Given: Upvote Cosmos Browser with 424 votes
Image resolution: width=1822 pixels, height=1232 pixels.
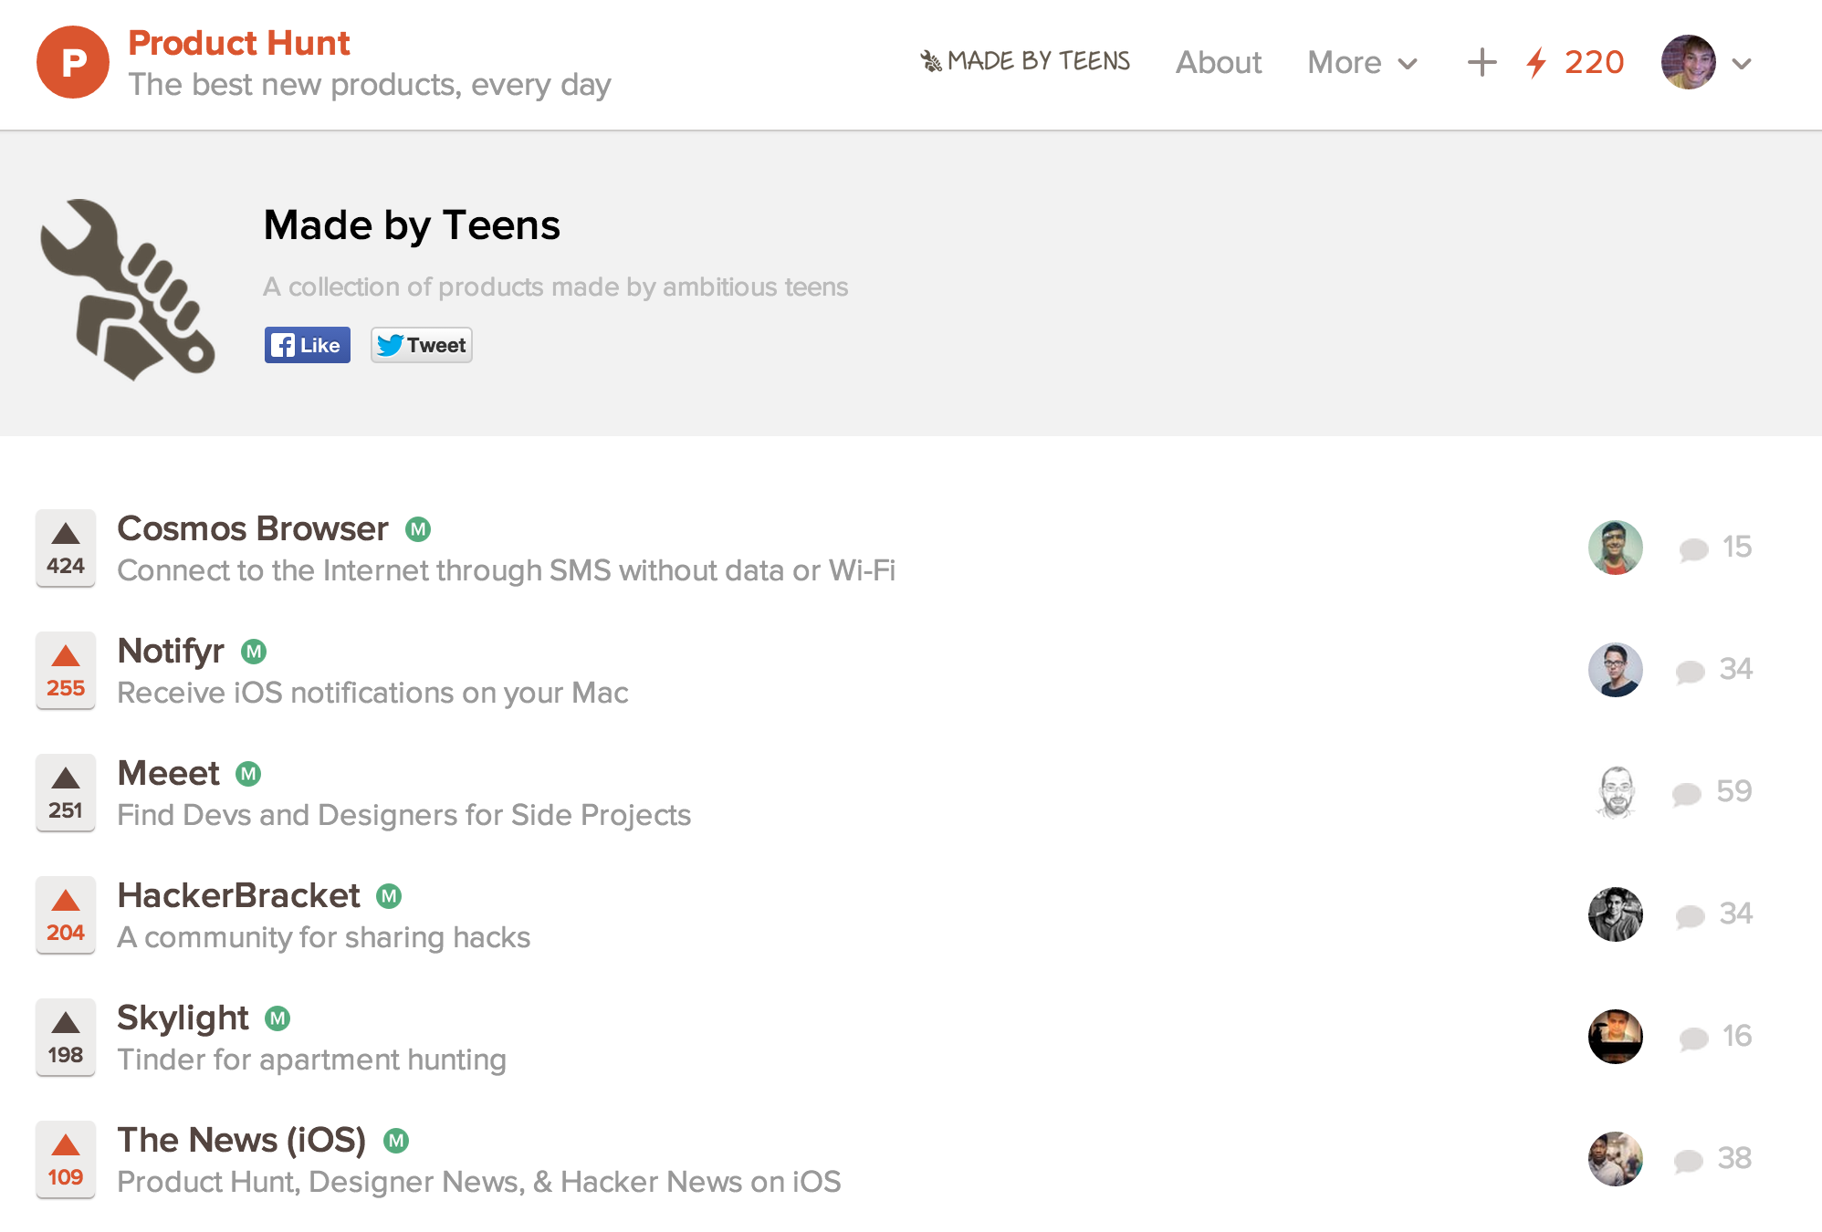Looking at the screenshot, I should [x=66, y=548].
